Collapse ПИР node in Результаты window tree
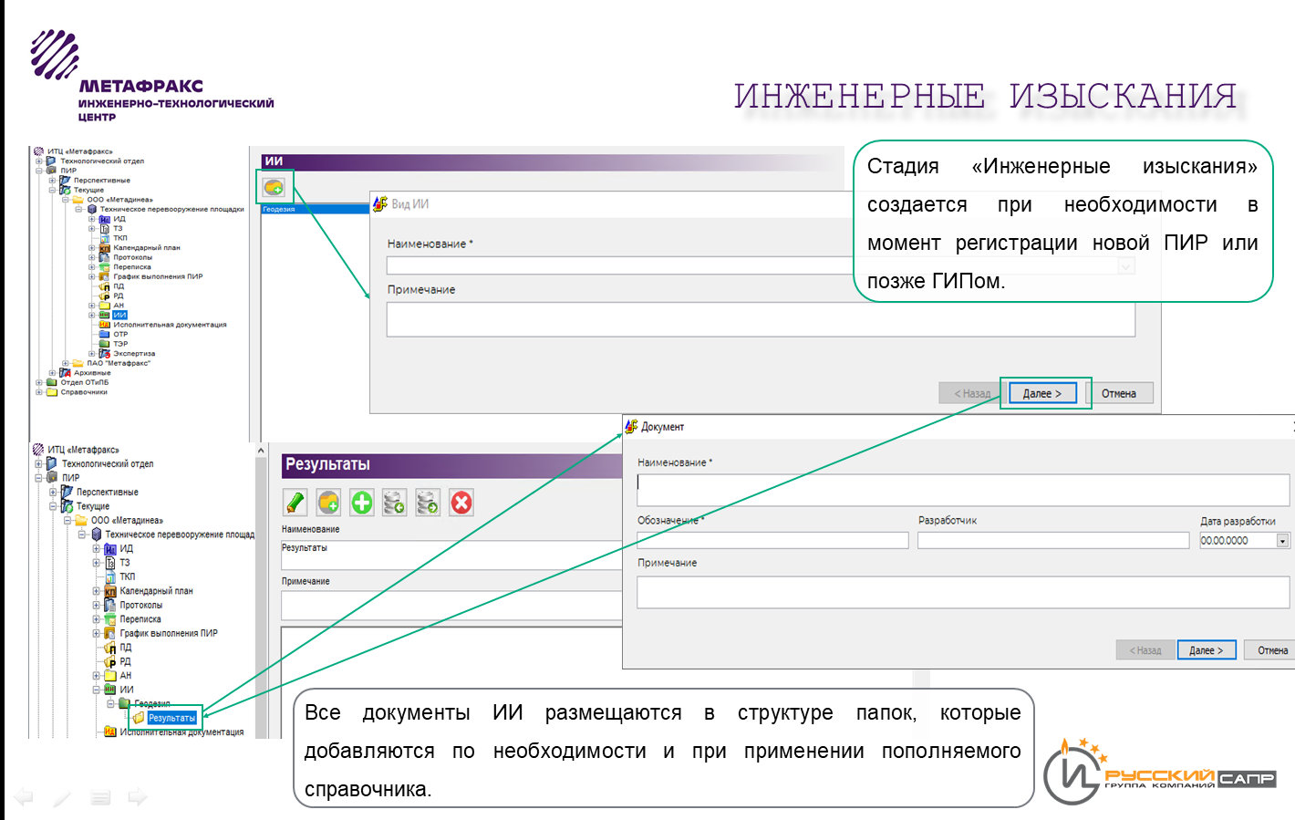 pos(39,478)
